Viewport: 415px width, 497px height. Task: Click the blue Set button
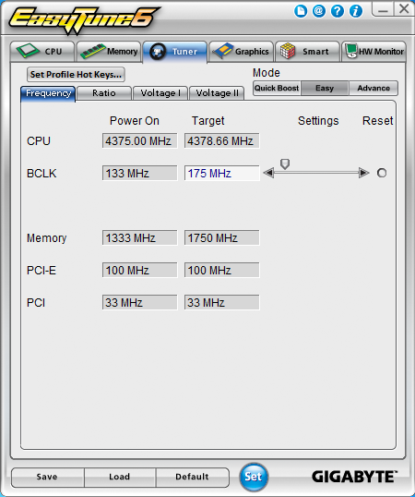point(254,477)
